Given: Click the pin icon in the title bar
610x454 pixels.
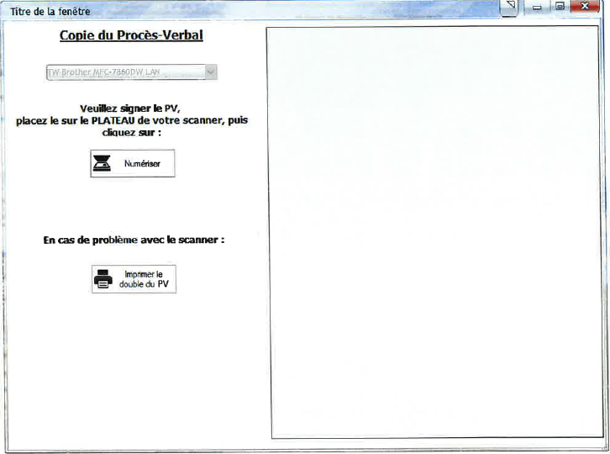Looking at the screenshot, I should pos(509,6).
